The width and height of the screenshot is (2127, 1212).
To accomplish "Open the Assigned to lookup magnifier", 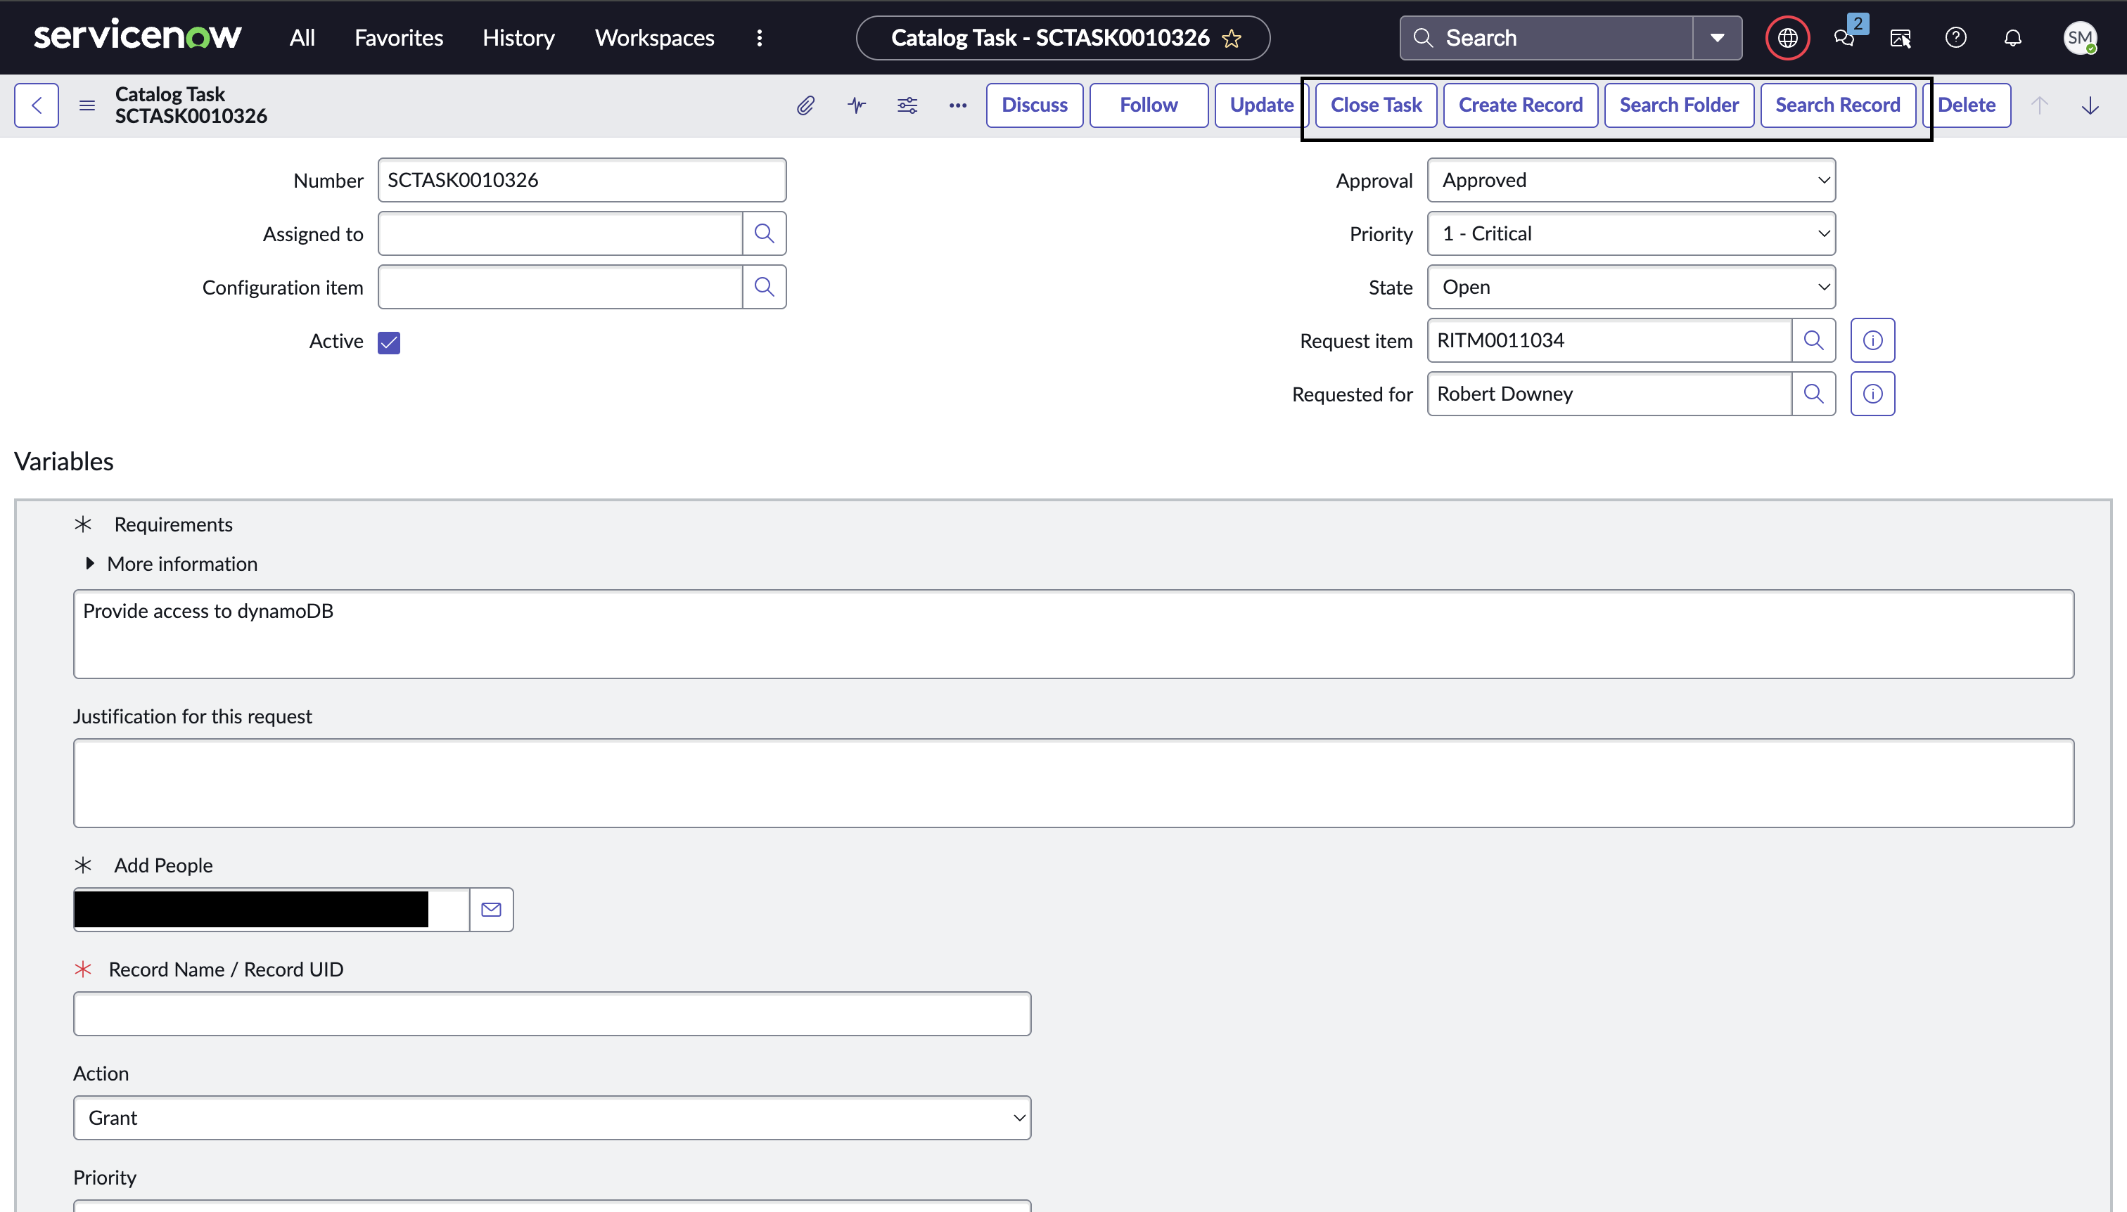I will (x=764, y=233).
